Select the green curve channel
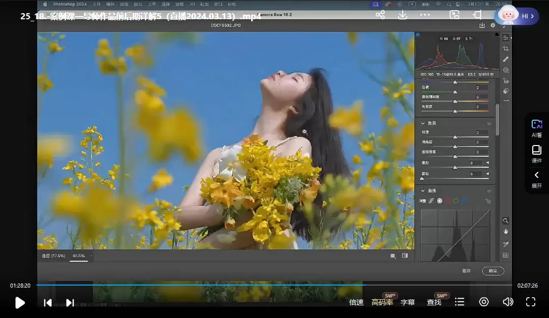 pos(456,201)
